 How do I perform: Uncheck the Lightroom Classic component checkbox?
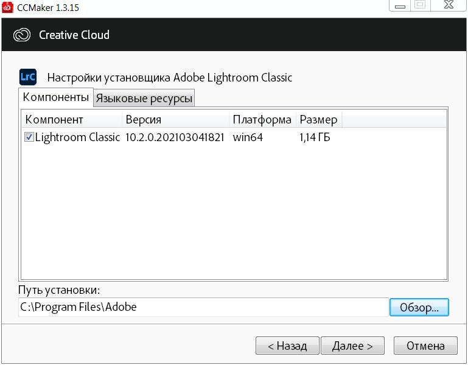(x=29, y=137)
